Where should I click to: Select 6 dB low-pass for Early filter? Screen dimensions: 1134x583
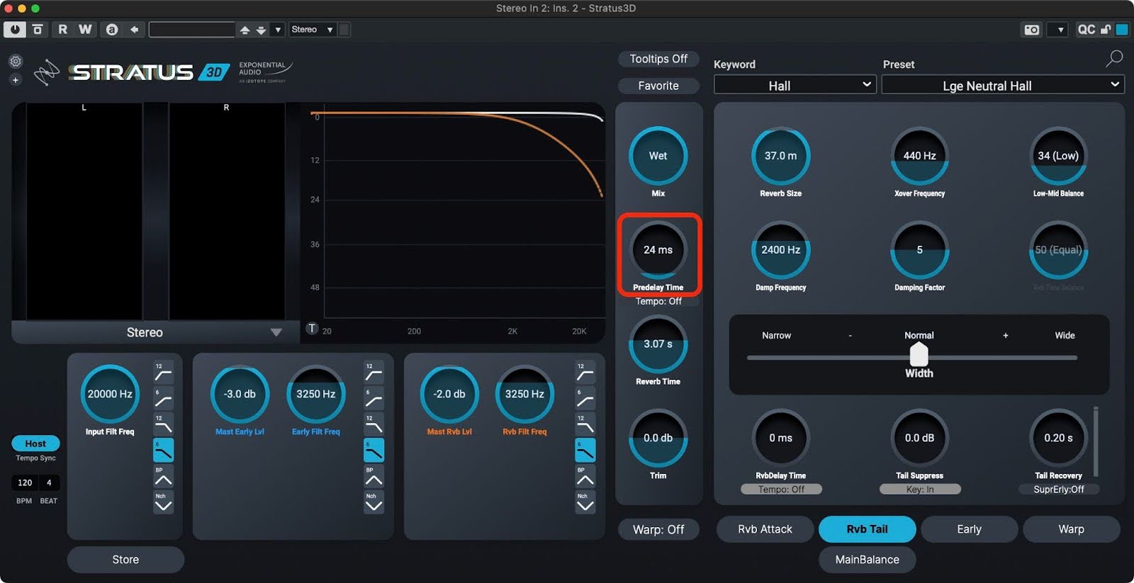tap(374, 451)
